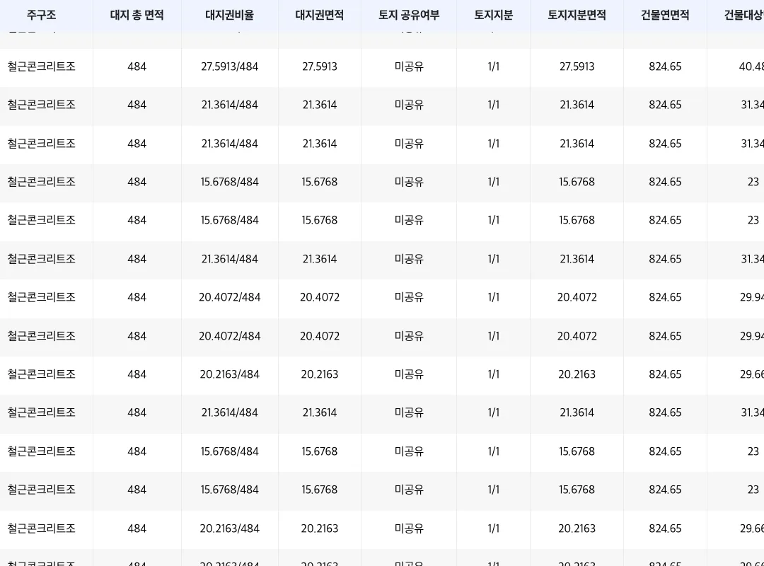Click 대지권면적 20.4072 directly below a 21.3614 cell
764x566 pixels.
[x=320, y=297]
